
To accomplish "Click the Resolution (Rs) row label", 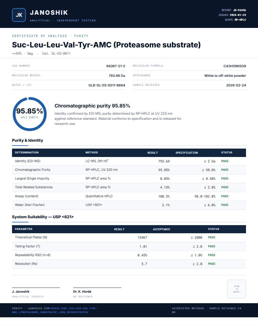I will pos(26,264).
